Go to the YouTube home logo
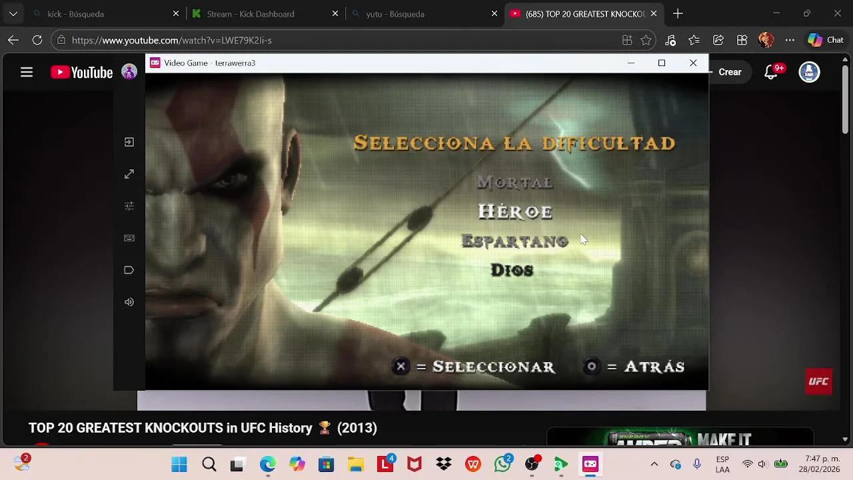The height and width of the screenshot is (480, 853). pos(81,72)
